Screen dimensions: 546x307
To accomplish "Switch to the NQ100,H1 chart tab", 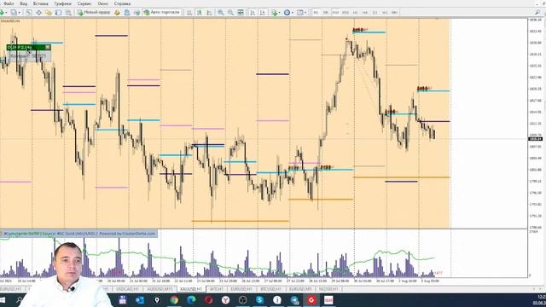I will [x=329, y=289].
